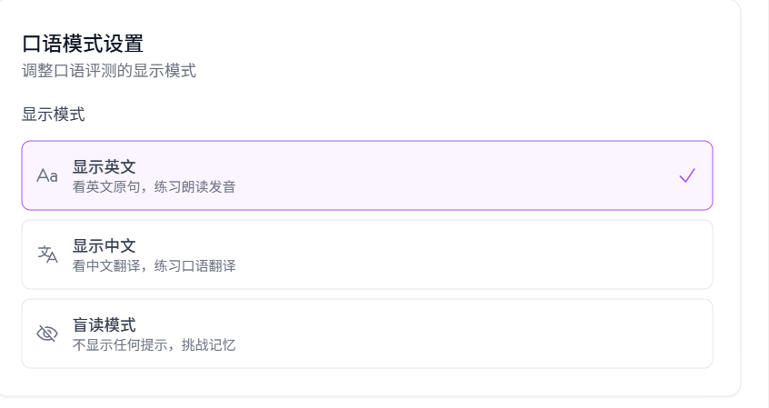Click the subtitle 调整口语评测的显示模式
This screenshot has width=769, height=408.
coord(109,71)
